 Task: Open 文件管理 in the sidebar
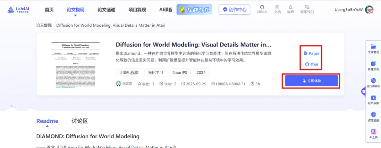point(373,48)
